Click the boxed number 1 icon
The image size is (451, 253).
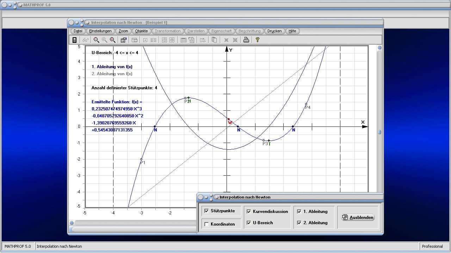click(x=164, y=40)
